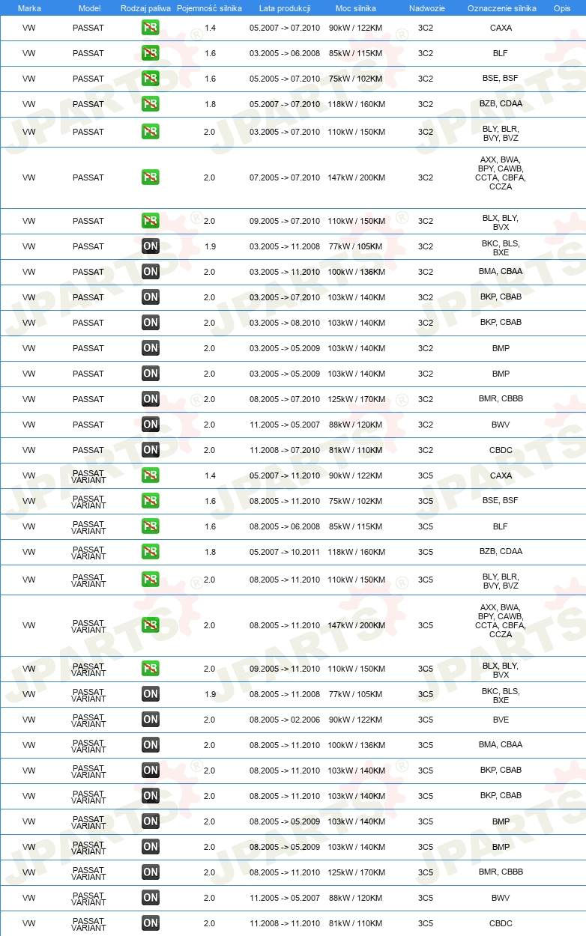Click the ON diesel icon in PASSAT 3C2 1.9 BKC row
Viewport: 586px width, 936px height.
click(x=151, y=246)
